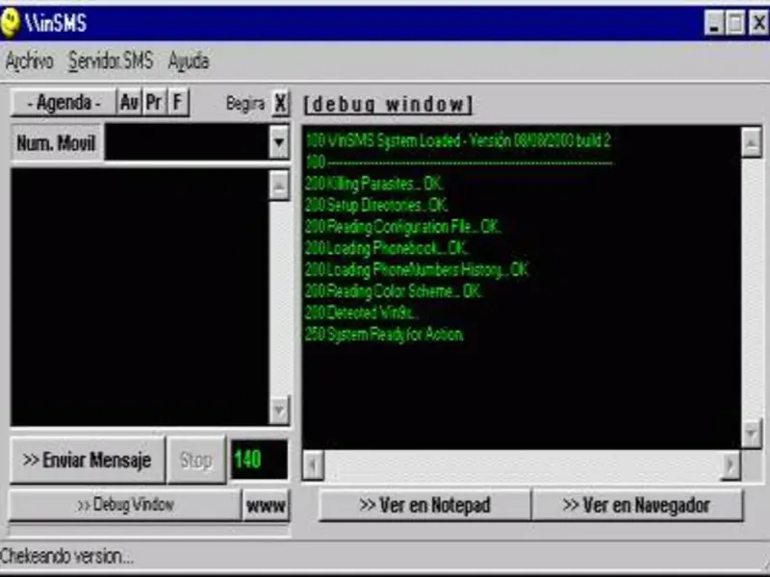Click inside the message text area
The width and height of the screenshot is (770, 577).
[x=140, y=297]
